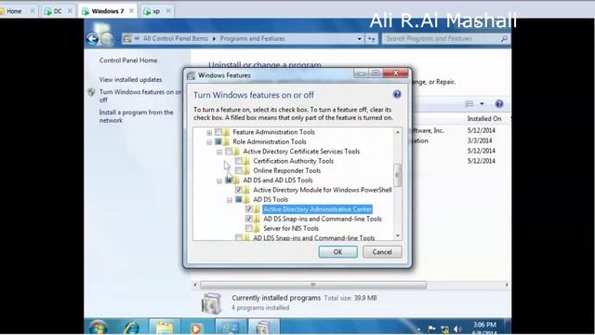Screen dimensions: 595x335
Task: Click the Programs and Features taskbar button
Action: [x=264, y=328]
